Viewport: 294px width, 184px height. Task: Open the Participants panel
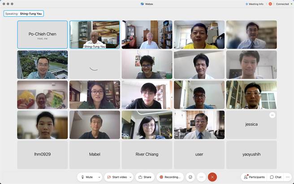(x=254, y=177)
